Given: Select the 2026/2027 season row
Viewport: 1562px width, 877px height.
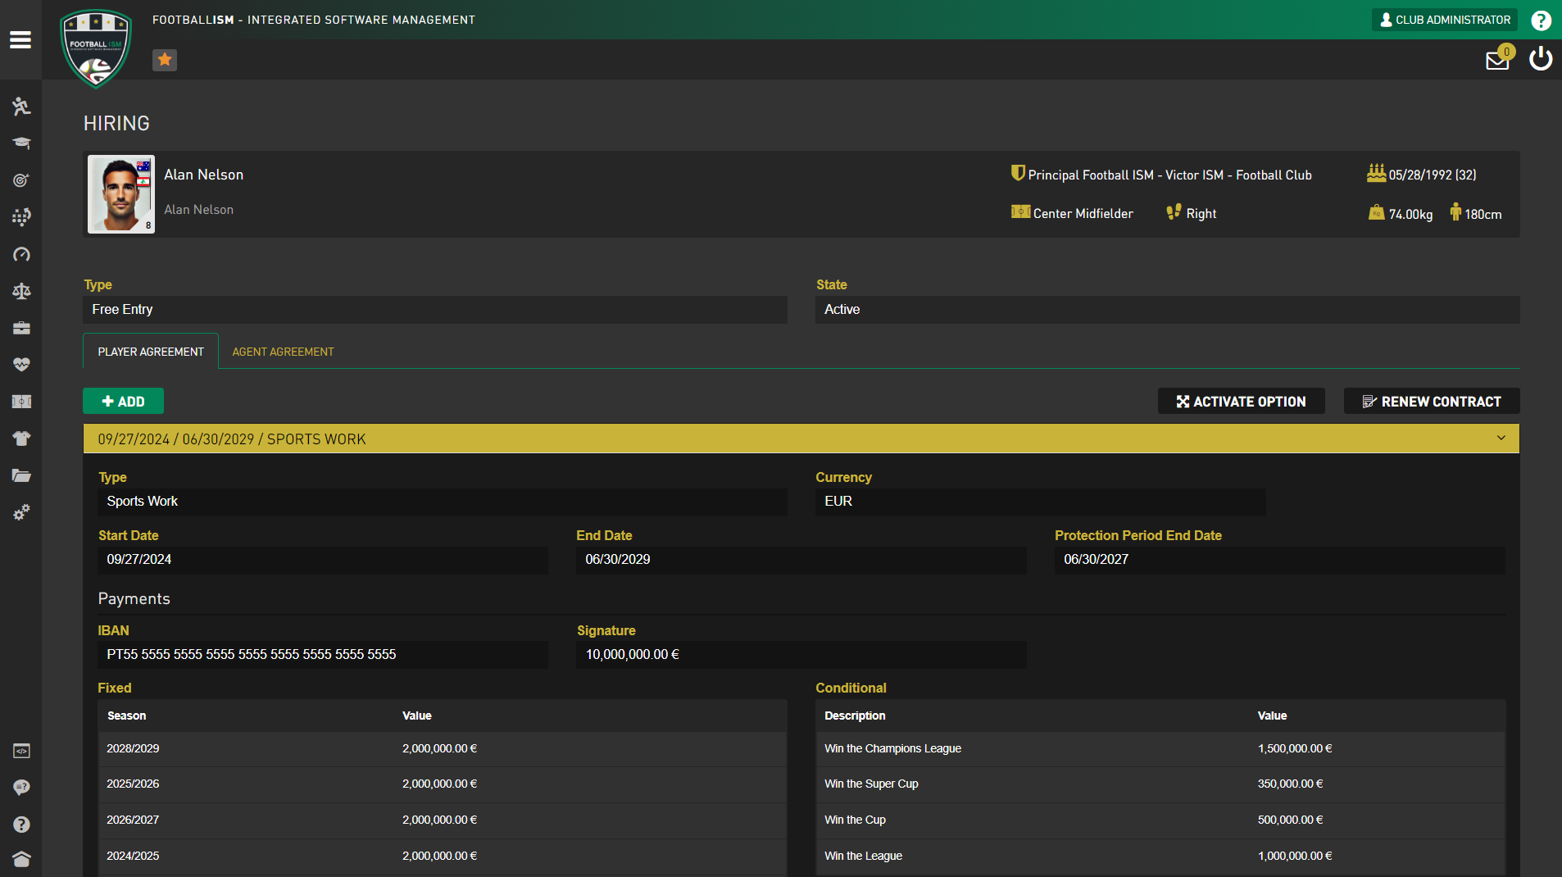Looking at the screenshot, I should [443, 820].
